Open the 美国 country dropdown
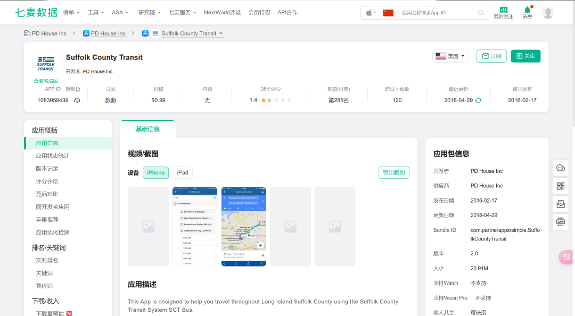Image resolution: width=575 pixels, height=316 pixels. [x=451, y=56]
